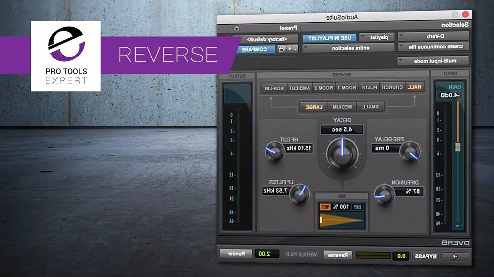Toggle the WHOLE FILE button
This screenshot has height=277, width=494.
[302, 255]
